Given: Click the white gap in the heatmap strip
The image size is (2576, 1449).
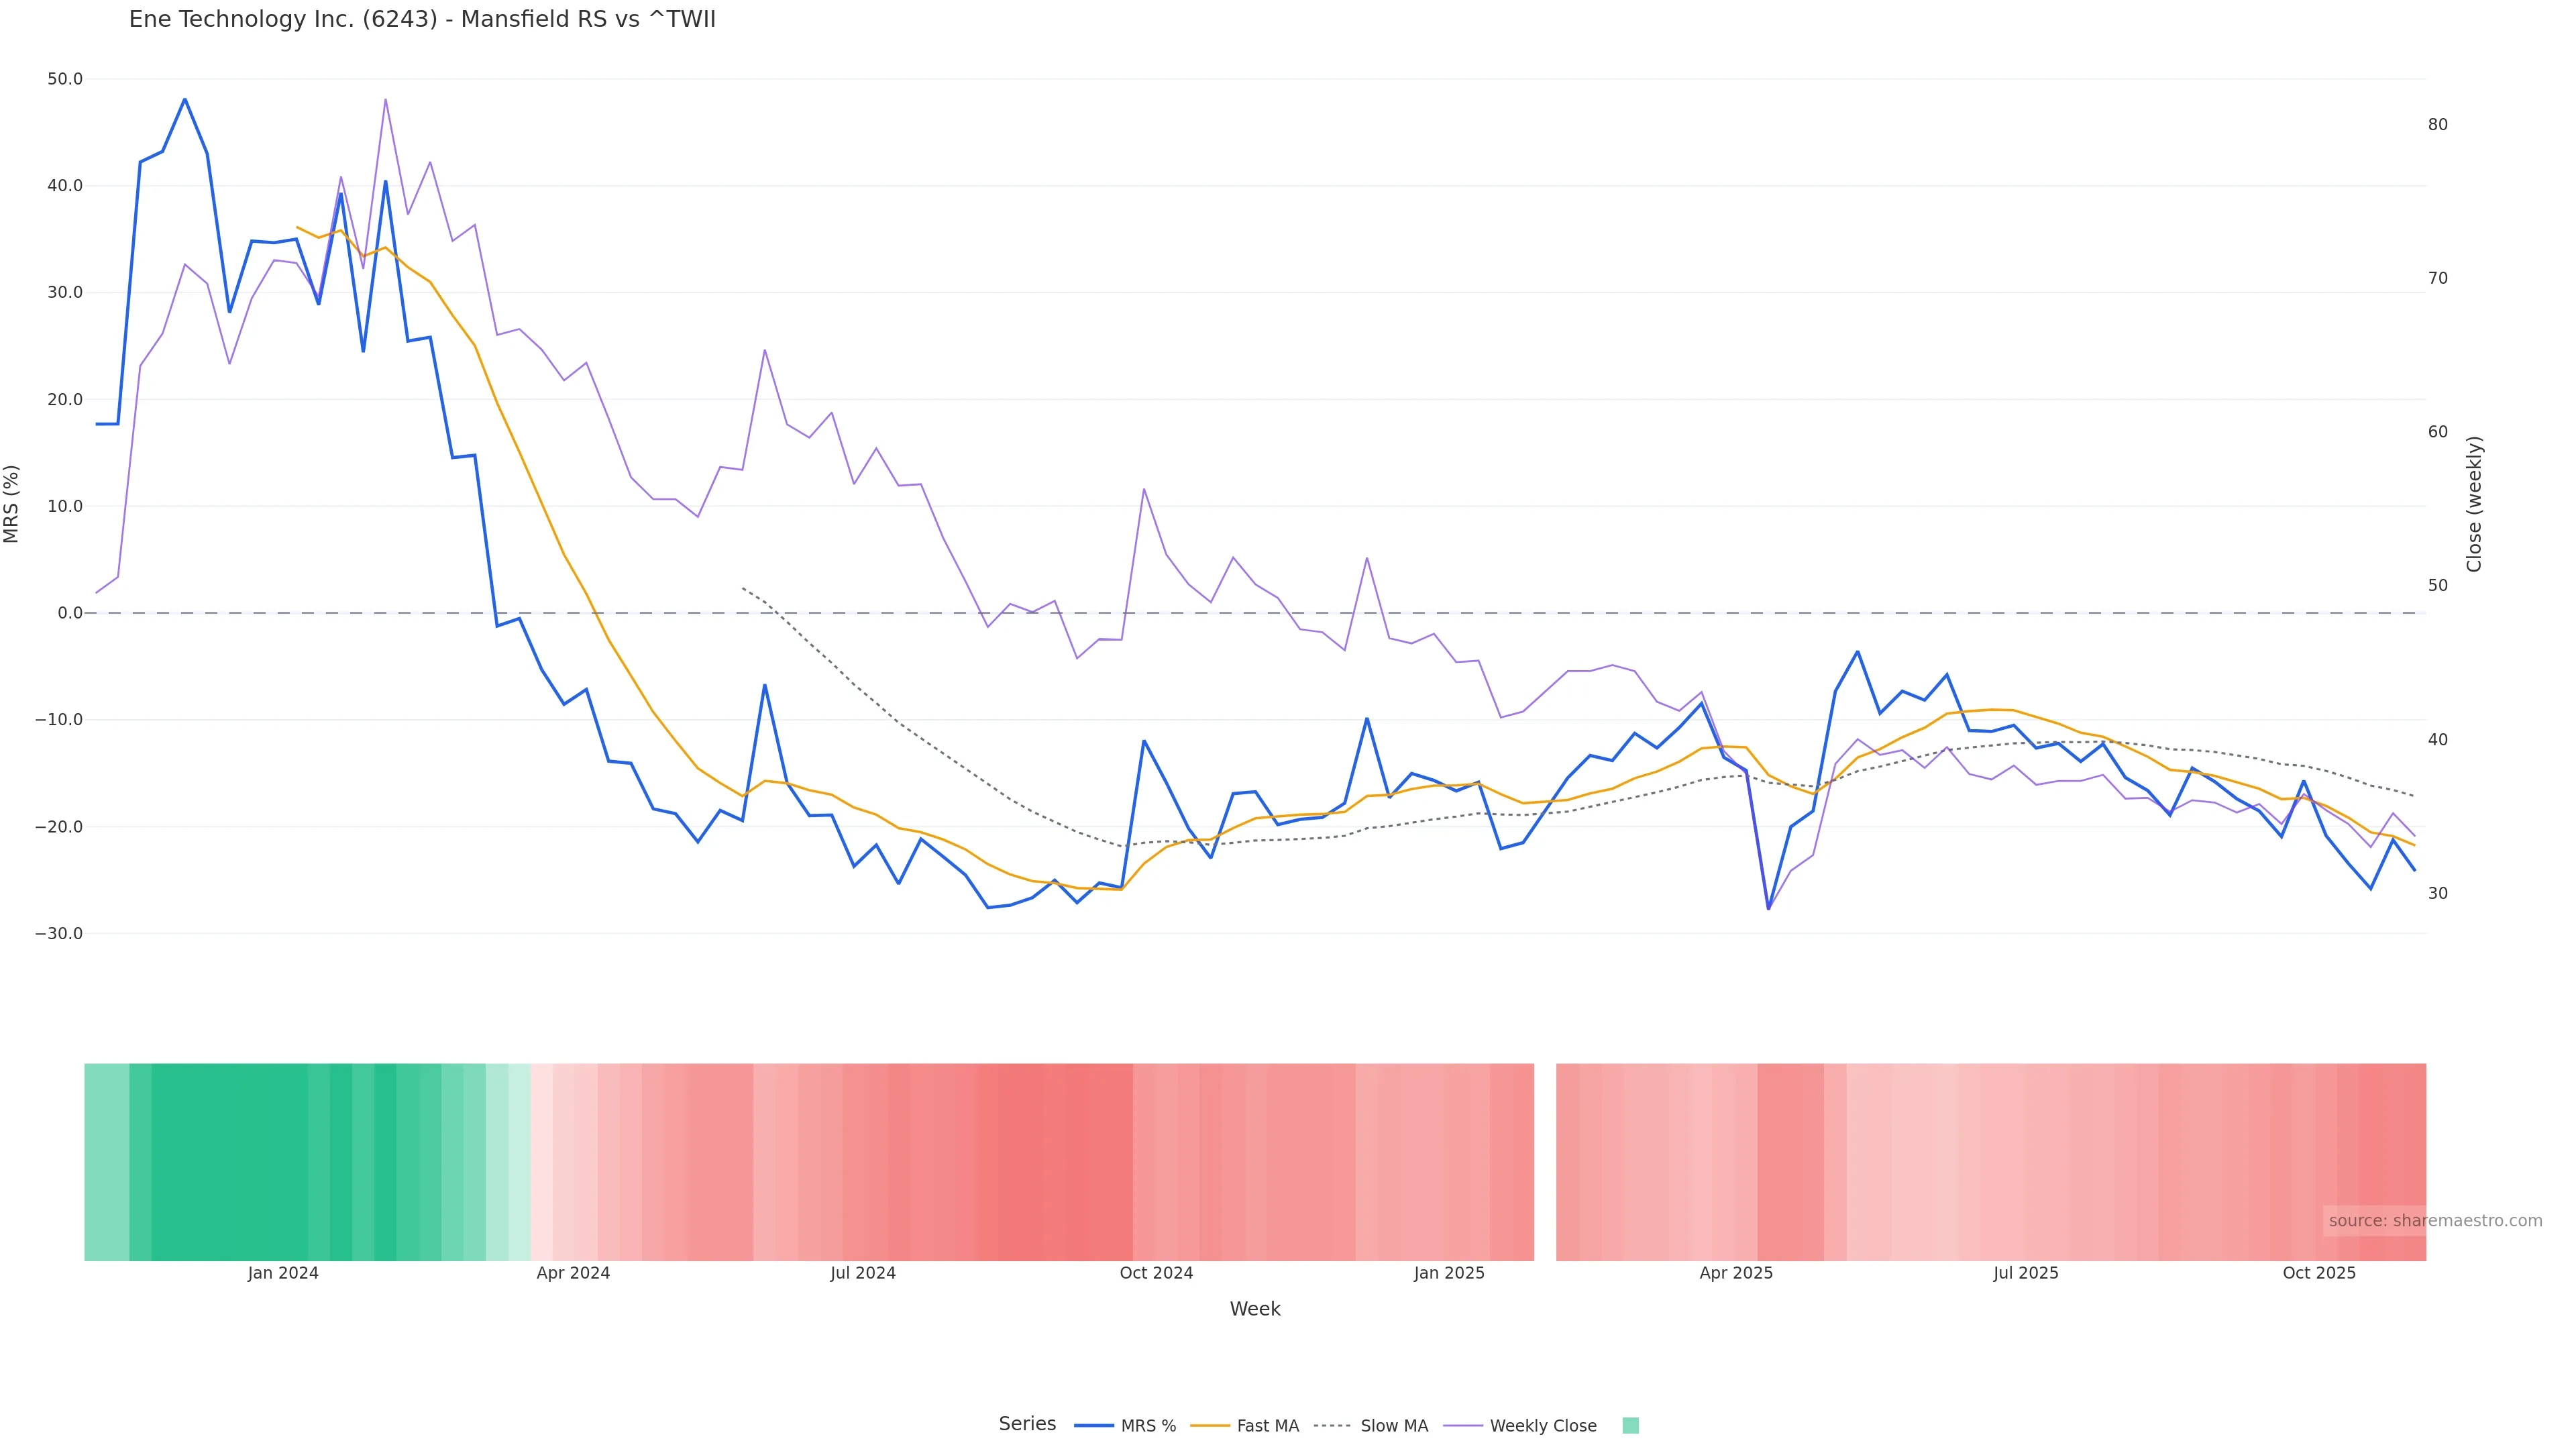Looking at the screenshot, I should click(1545, 1162).
